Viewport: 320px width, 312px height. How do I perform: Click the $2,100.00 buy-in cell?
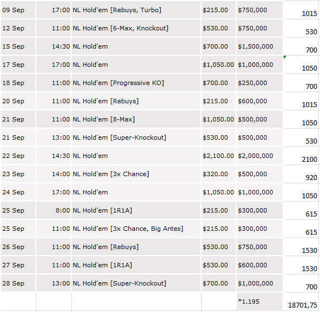tap(219, 156)
